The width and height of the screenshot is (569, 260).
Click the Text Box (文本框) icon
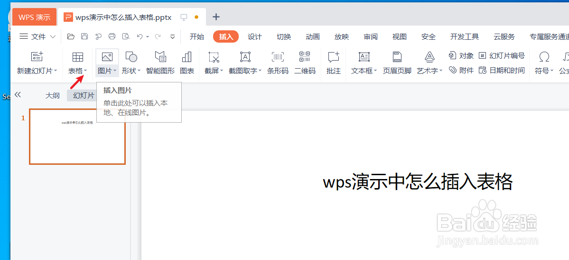[x=364, y=57]
